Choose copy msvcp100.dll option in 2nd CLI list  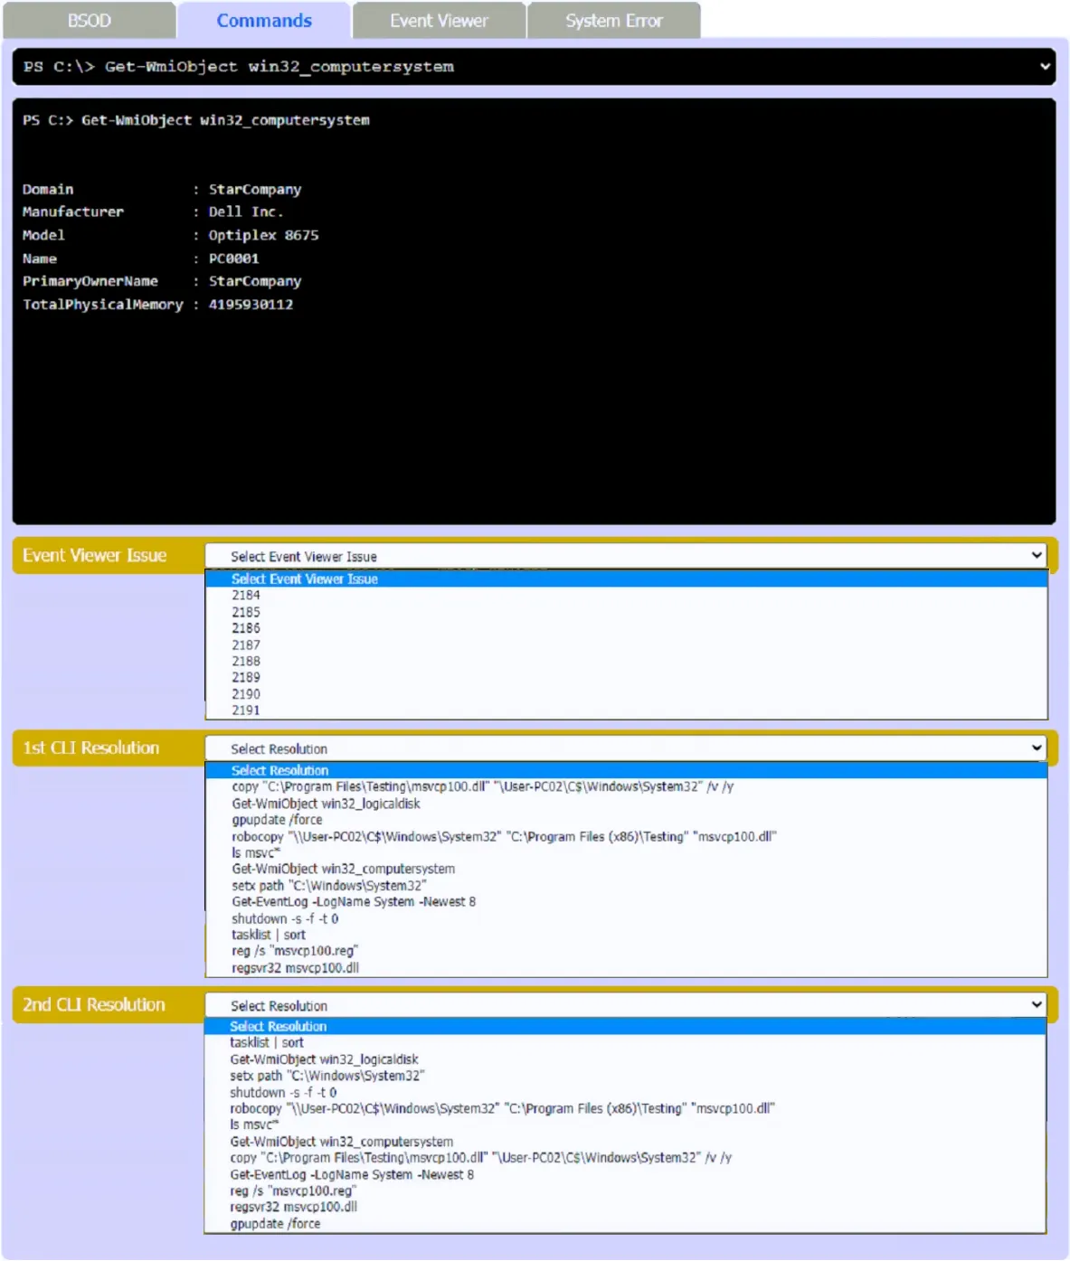click(625, 1158)
